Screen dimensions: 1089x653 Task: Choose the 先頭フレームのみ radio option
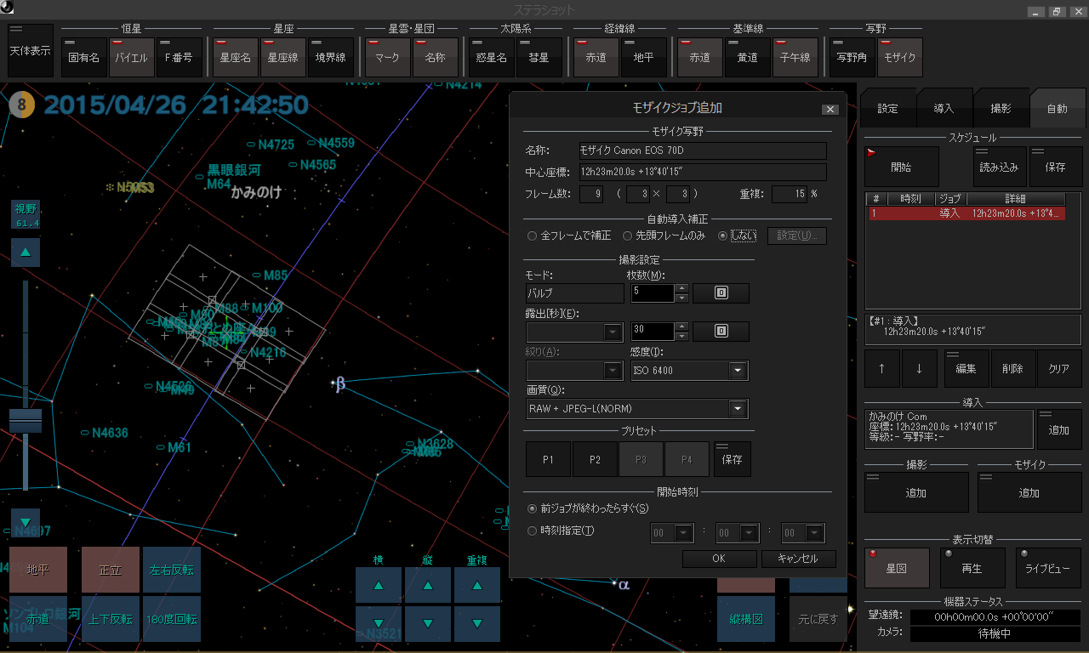pos(628,236)
